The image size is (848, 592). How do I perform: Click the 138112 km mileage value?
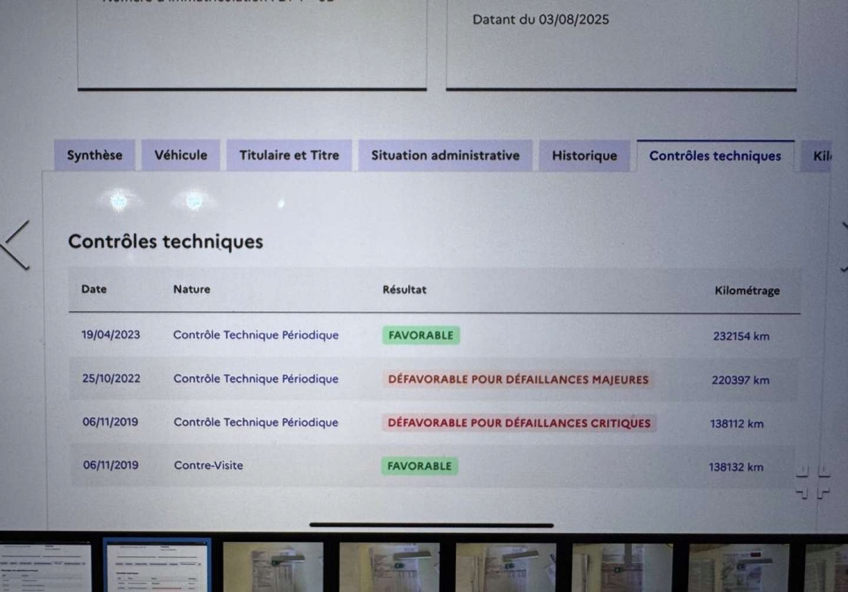click(x=737, y=424)
